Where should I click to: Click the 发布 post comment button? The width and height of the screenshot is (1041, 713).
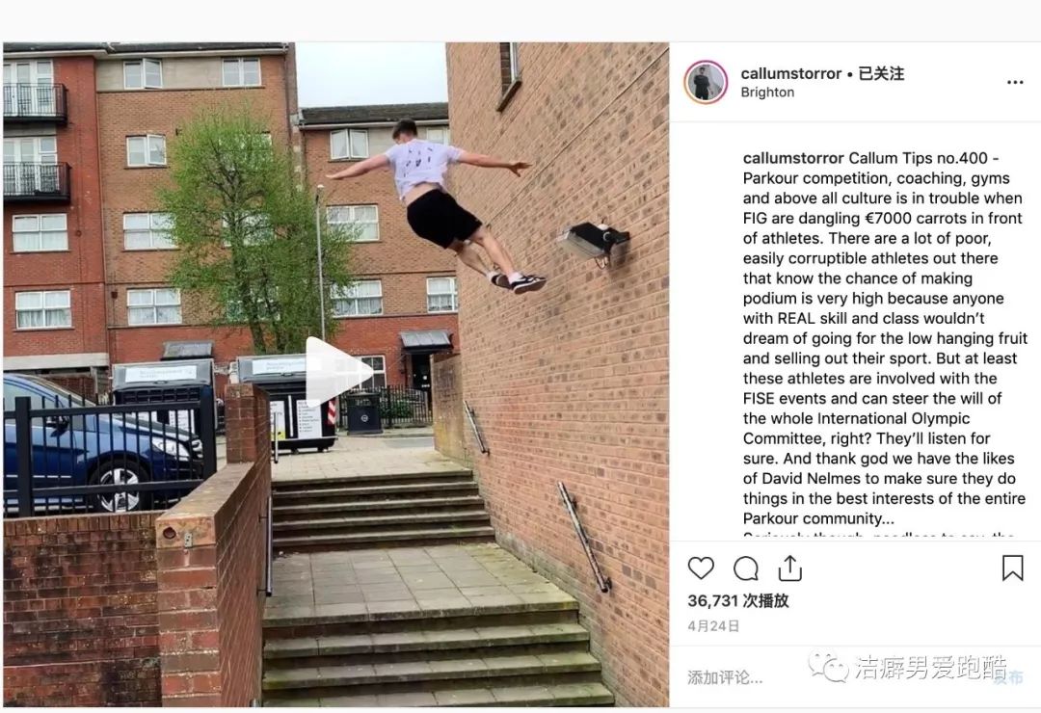pyautogui.click(x=1008, y=677)
